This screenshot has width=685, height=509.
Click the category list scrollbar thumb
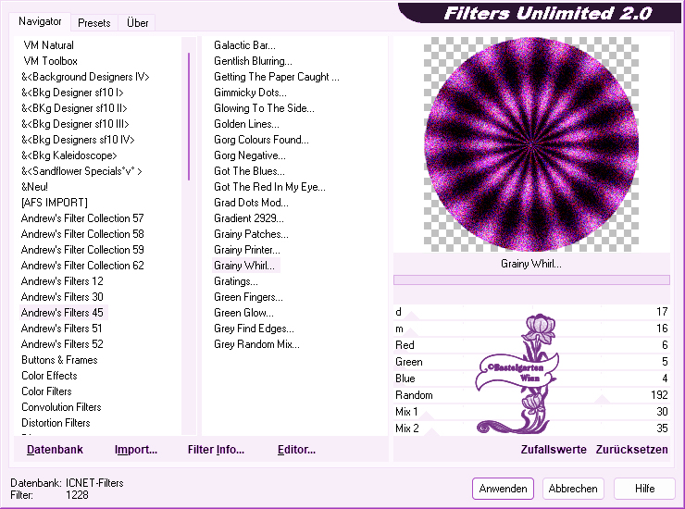[x=189, y=117]
